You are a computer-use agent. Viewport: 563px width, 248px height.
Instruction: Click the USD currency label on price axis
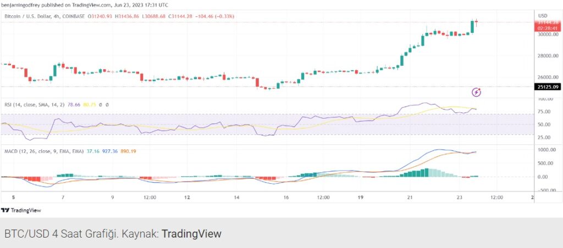[x=543, y=15]
